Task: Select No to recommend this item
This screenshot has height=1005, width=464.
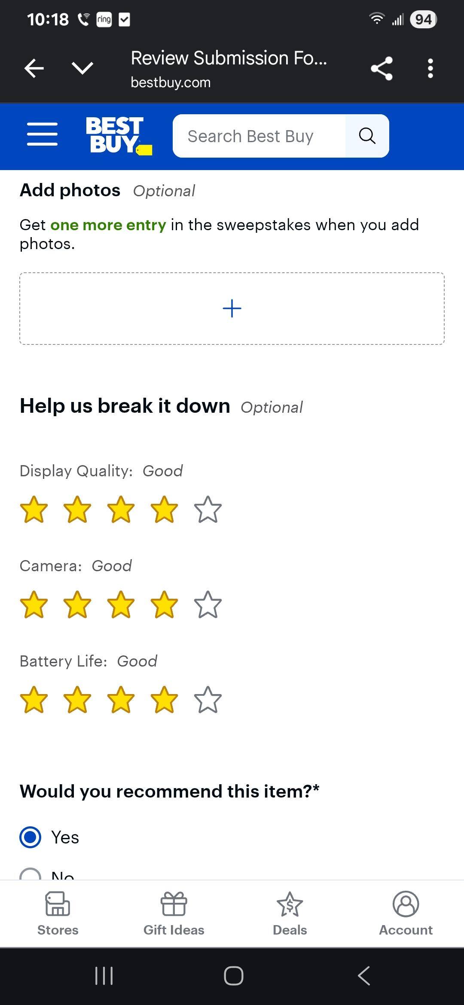Action: [30, 874]
